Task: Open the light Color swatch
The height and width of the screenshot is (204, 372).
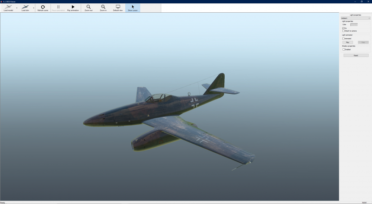Action: [x=354, y=25]
